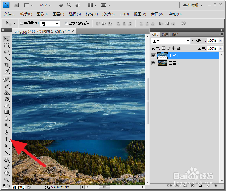The height and width of the screenshot is (191, 226).
Task: Select the Spot Healing Brush tool
Action: tap(7, 79)
